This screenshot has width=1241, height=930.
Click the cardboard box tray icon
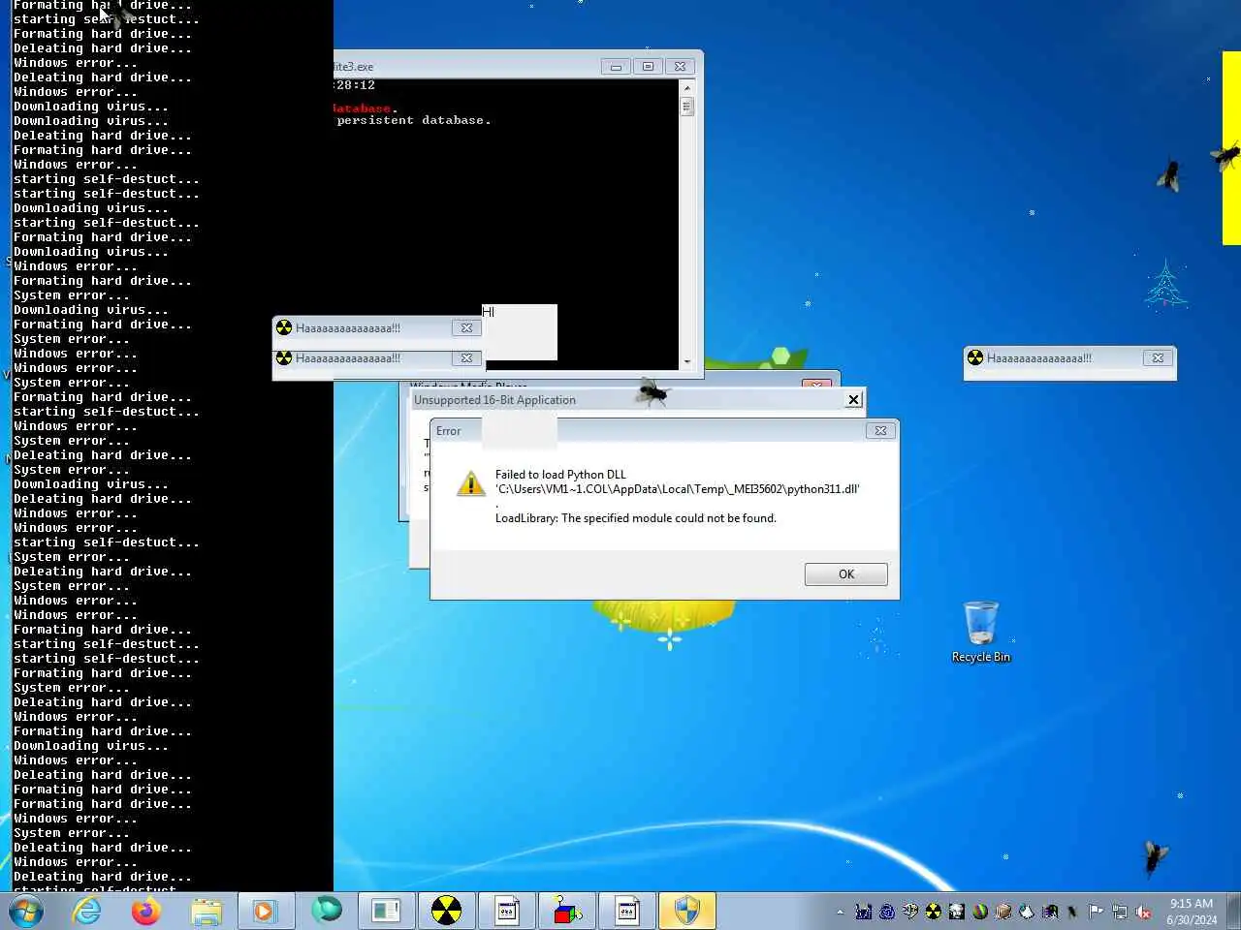coord(1003,912)
